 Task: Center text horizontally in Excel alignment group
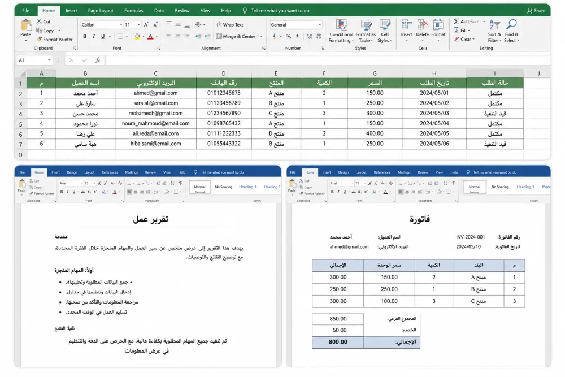coord(178,36)
